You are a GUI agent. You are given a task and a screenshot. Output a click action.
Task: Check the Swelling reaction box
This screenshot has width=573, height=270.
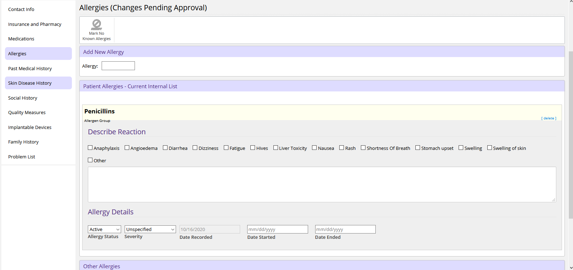point(461,148)
